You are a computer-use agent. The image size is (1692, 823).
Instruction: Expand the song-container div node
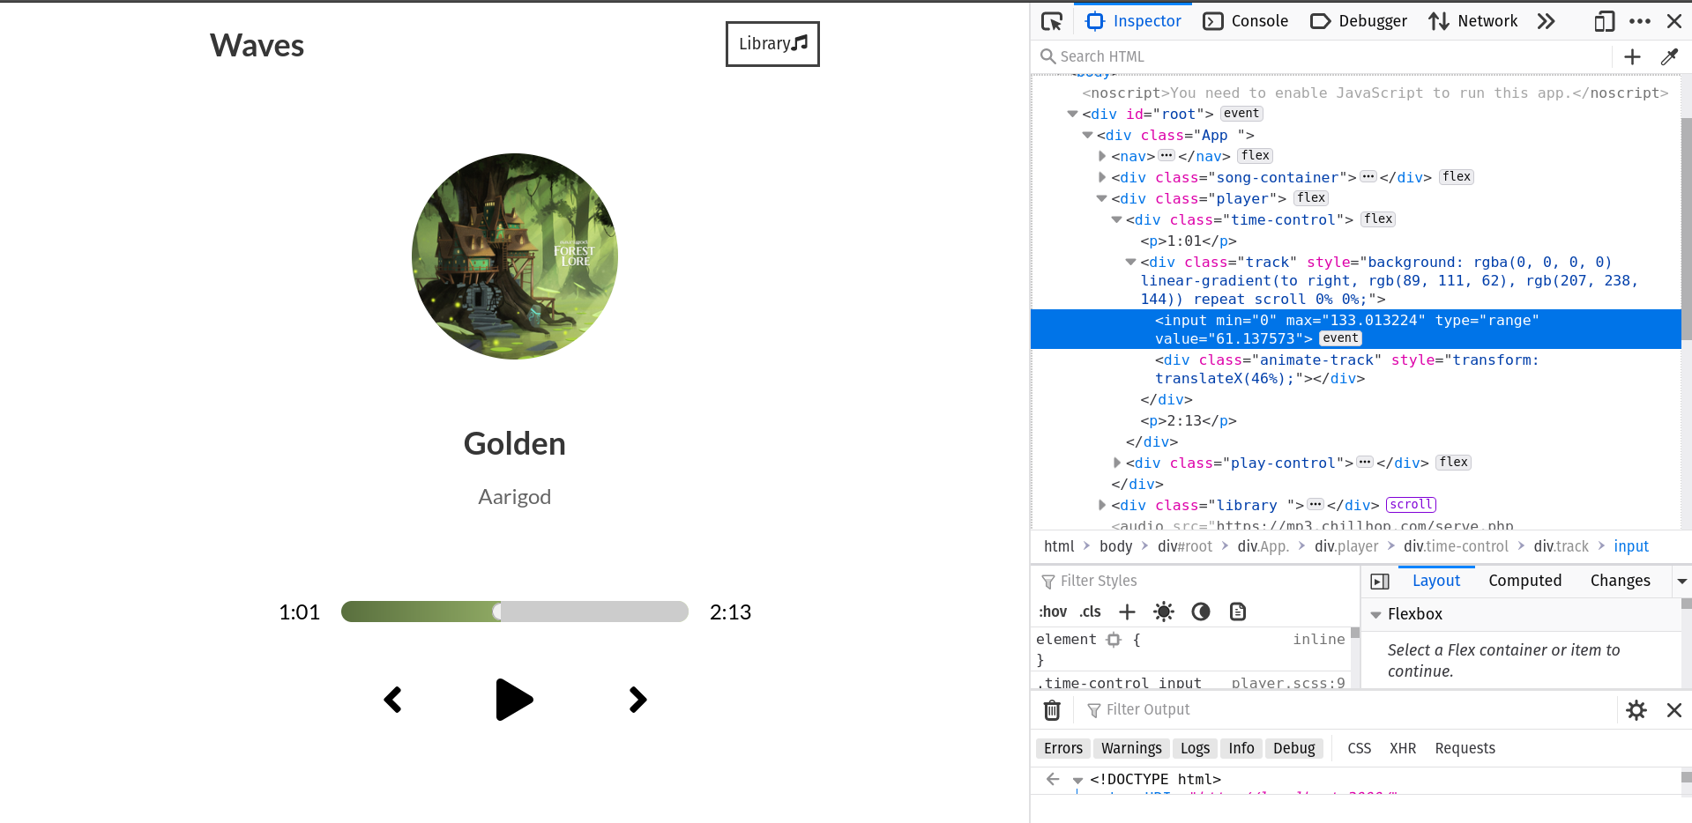pos(1102,177)
